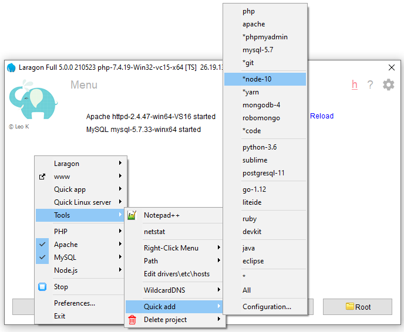Image resolution: width=404 pixels, height=332 pixels.
Task: Select *yarn in Quick add list
Action: (x=265, y=92)
